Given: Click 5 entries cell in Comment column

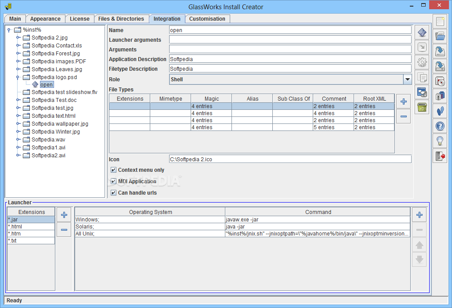Looking at the screenshot, I should coord(333,127).
